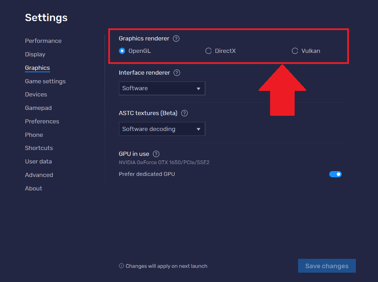Open the GPU in use help tooltip
The width and height of the screenshot is (378, 282).
[156, 154]
